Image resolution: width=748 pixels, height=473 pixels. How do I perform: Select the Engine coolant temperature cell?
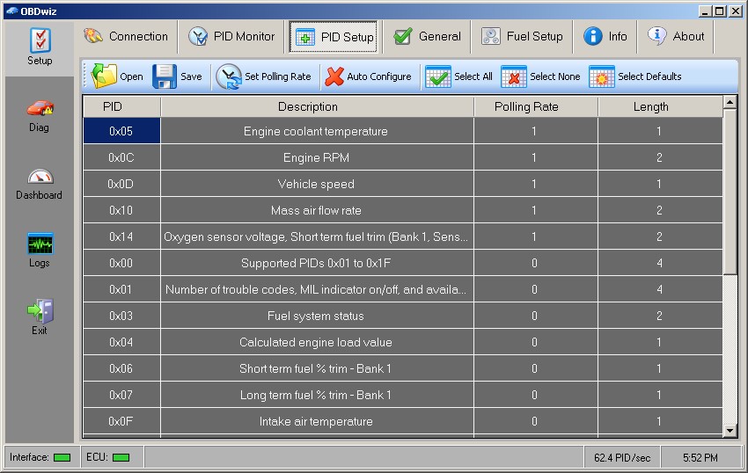pos(317,131)
